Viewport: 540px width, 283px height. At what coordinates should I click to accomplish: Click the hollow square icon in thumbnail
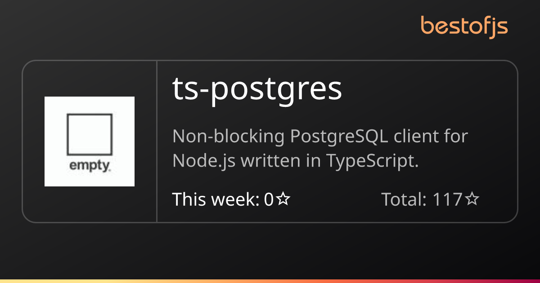pos(90,134)
